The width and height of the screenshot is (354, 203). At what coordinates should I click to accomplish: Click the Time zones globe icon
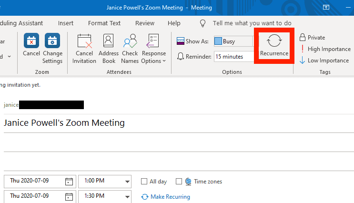(188, 182)
